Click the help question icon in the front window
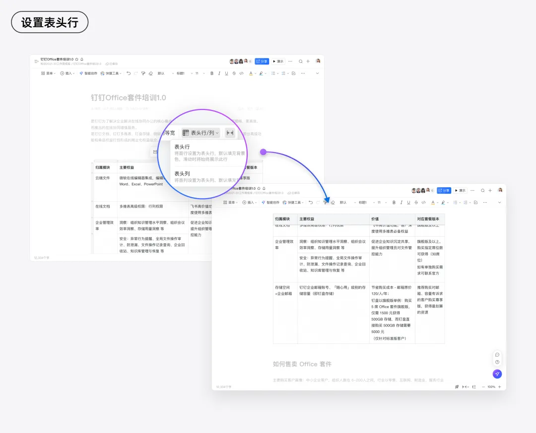Image resolution: width=536 pixels, height=433 pixels. click(x=497, y=362)
